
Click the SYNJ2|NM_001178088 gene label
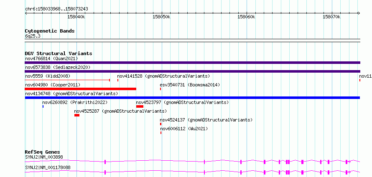[x=48, y=167]
